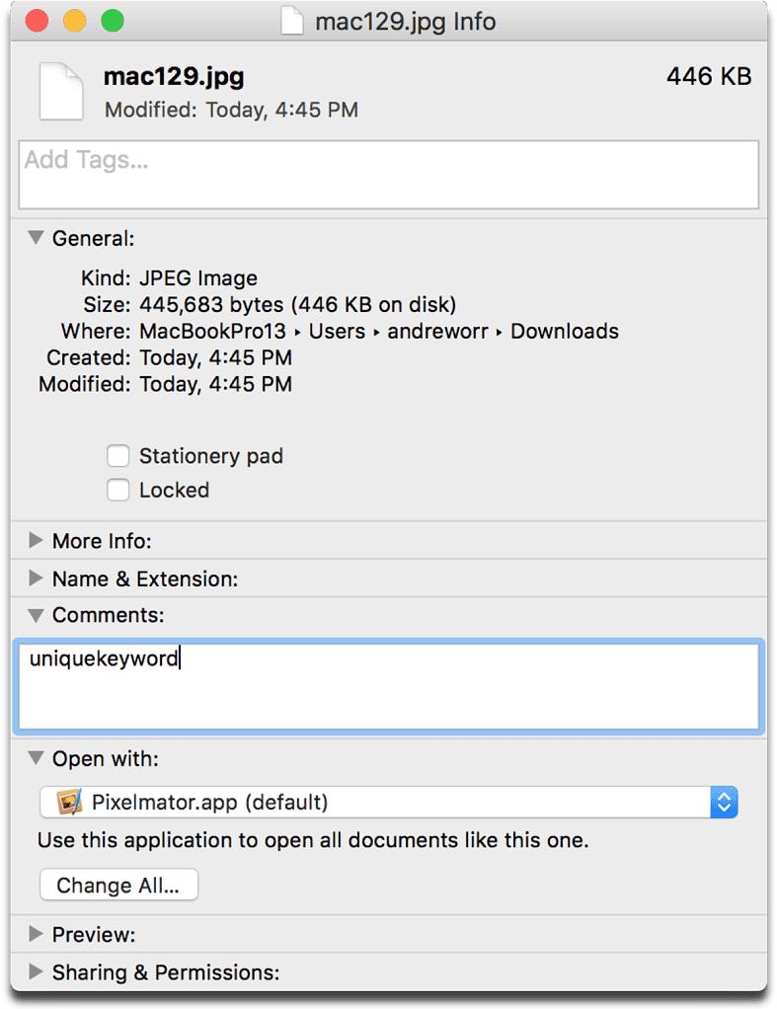Click the yellow minimize window button
Screen dimensions: 777x1009
tap(74, 21)
